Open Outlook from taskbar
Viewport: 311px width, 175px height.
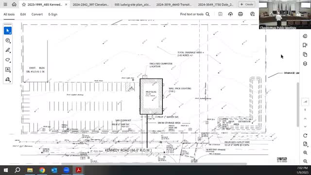click(x=54, y=170)
